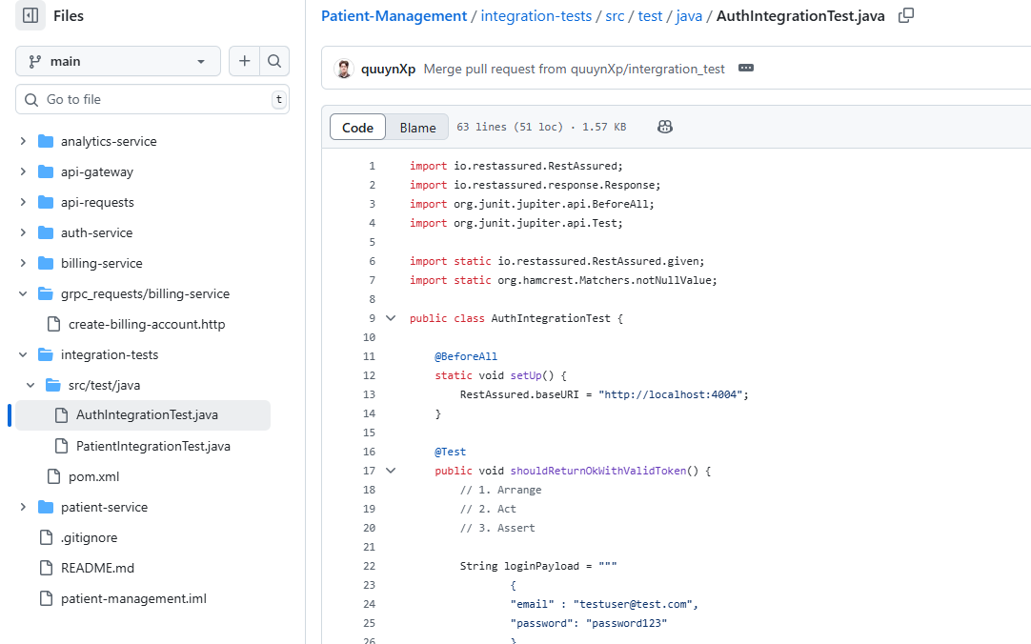Expand commit message ellipsis icon
1031x644 pixels.
(746, 69)
